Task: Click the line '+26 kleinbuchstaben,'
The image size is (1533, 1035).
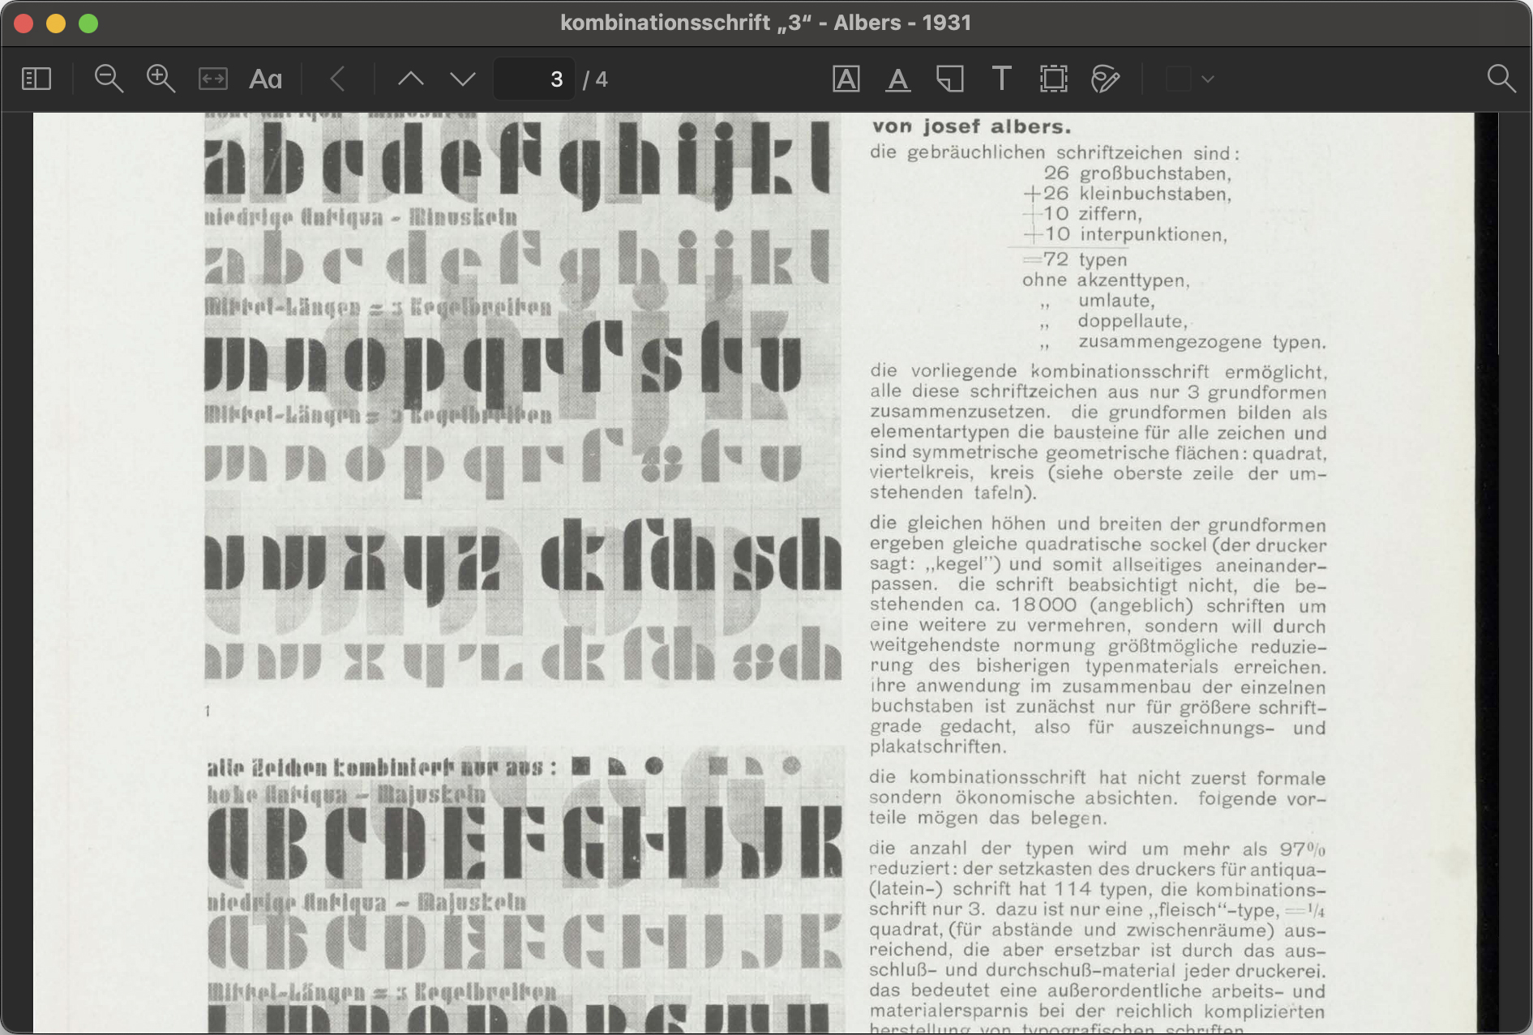Action: (1127, 194)
